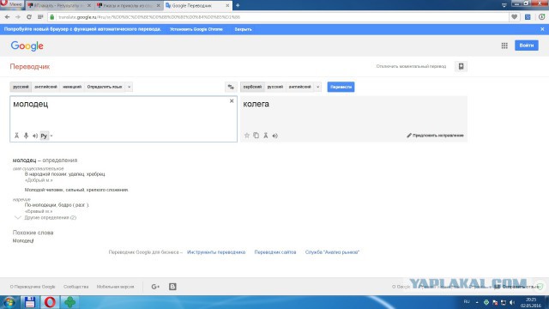Open Служба Анализ рынков link
Viewport: 549px width, 309px height.
tap(332, 251)
